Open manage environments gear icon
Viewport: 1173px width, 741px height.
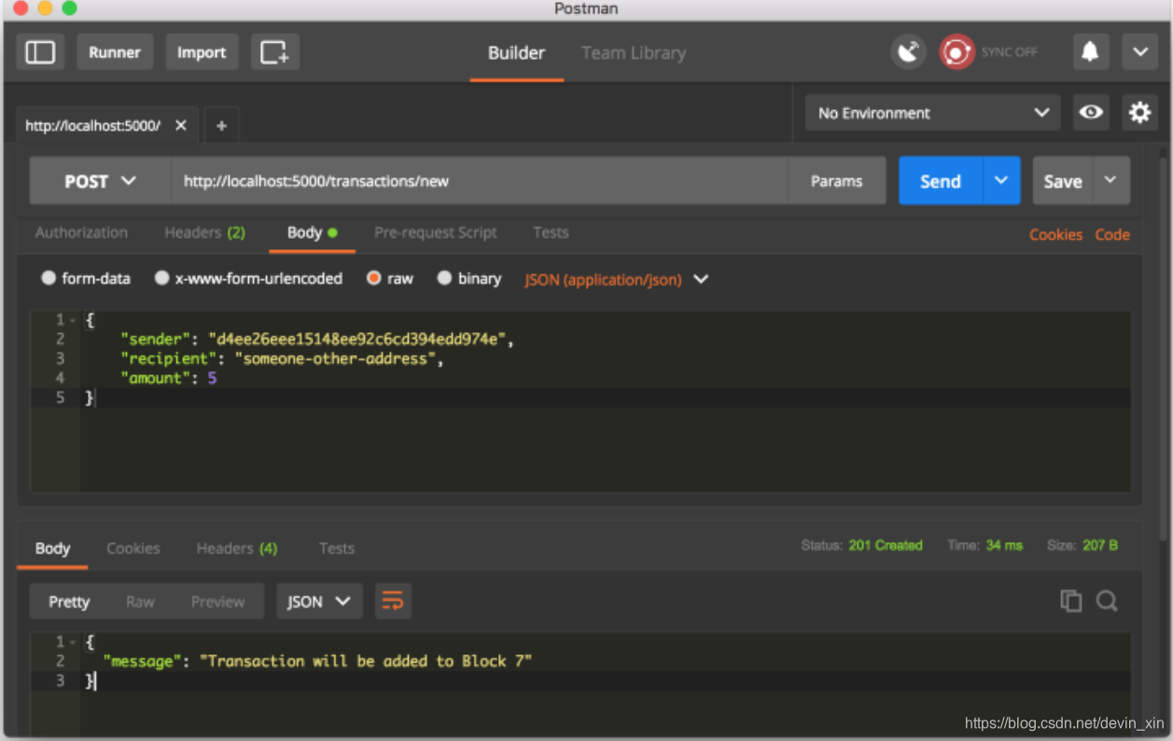[1139, 113]
